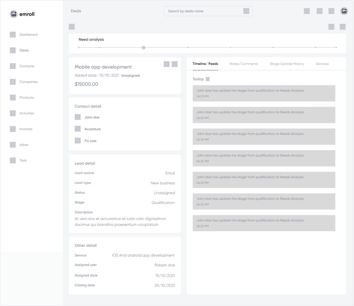Click the icon beside John doe contact
This screenshot has width=354, height=306.
click(78, 117)
